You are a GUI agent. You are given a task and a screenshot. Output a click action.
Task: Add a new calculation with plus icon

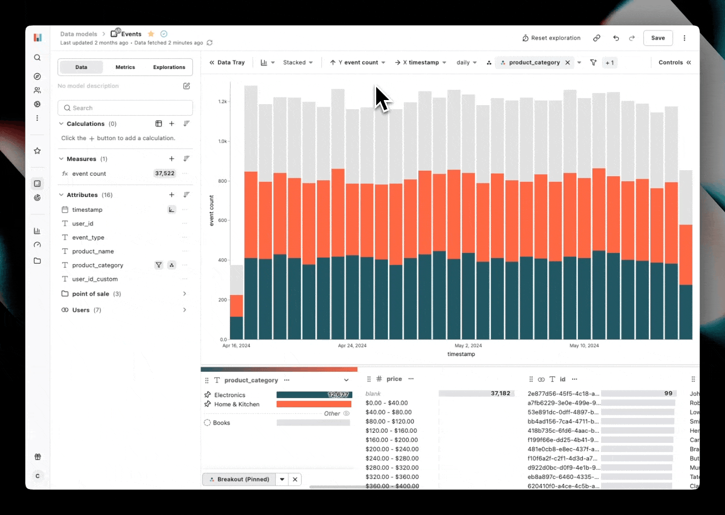coord(172,123)
